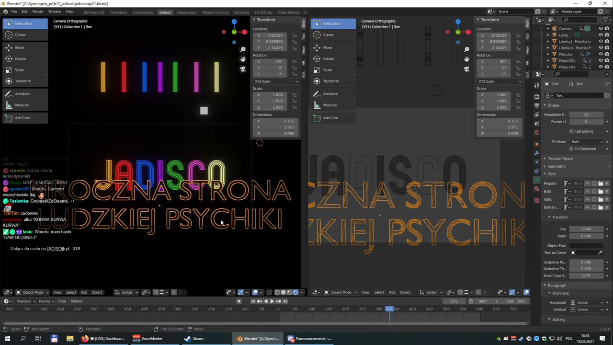Expand the Geometry panel

click(x=556, y=166)
